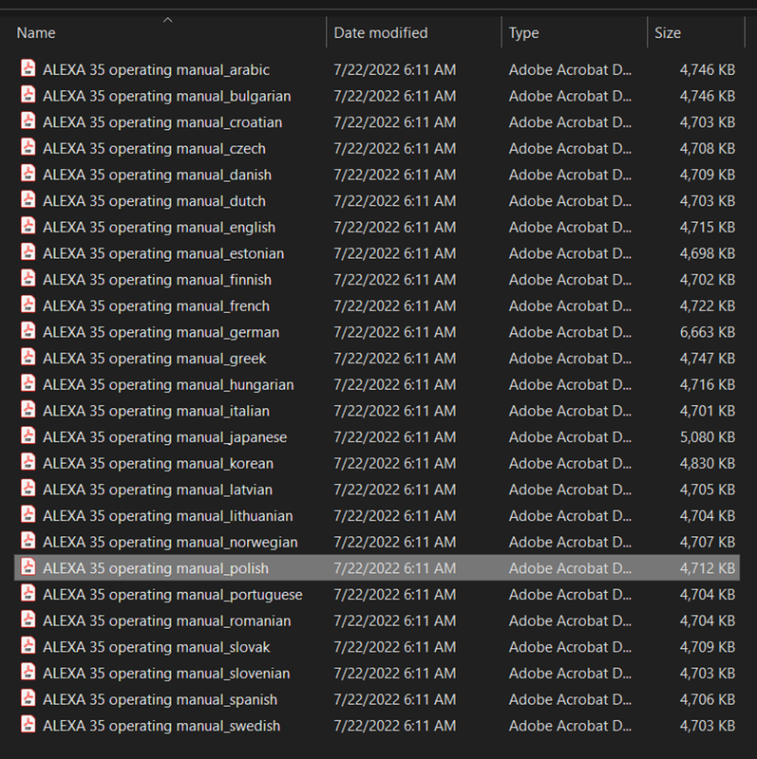Image resolution: width=757 pixels, height=759 pixels.
Task: Click the PDF icon of the czech manual
Action: coord(28,147)
